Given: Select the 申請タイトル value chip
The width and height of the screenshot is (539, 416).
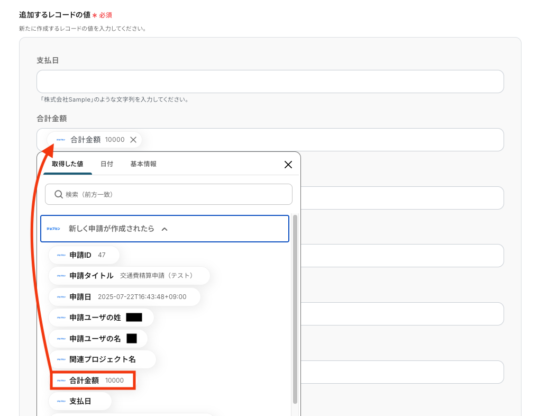Looking at the screenshot, I should coord(129,276).
